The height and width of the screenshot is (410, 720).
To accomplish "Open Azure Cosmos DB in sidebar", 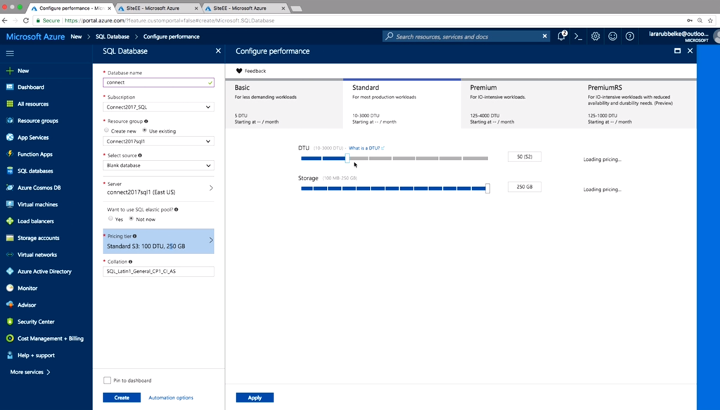I will coord(39,187).
